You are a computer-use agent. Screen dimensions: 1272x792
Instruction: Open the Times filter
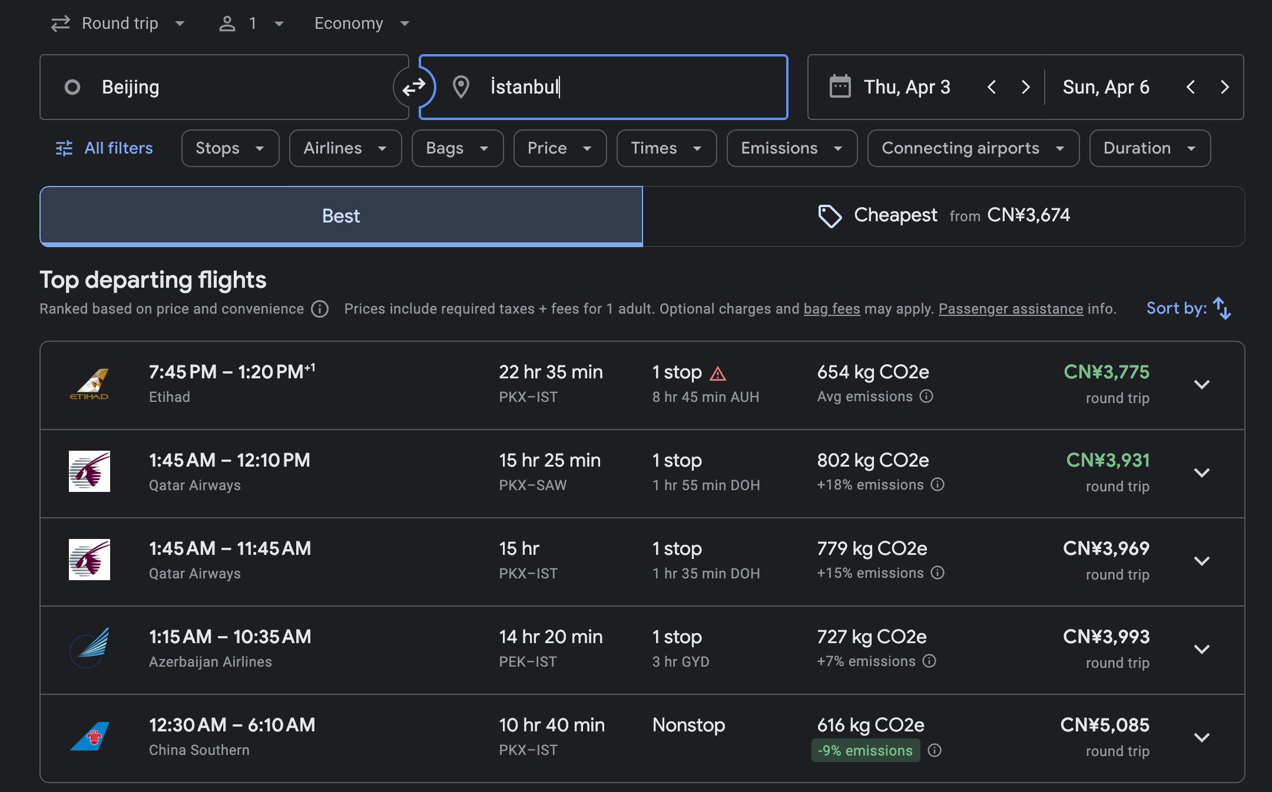coord(667,148)
